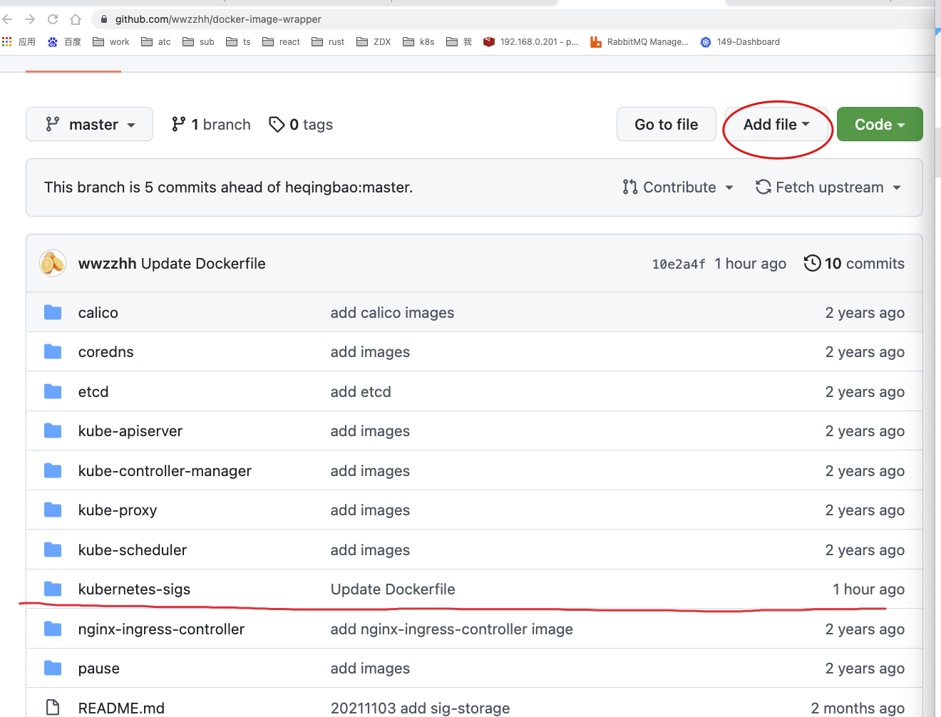941x717 pixels.
Task: Click the wwzzhh user avatar
Action: [x=53, y=263]
